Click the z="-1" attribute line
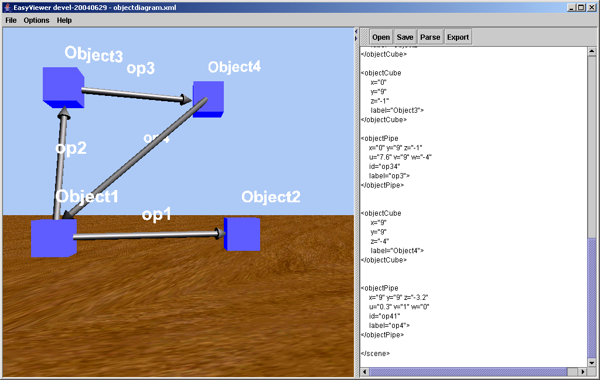Image resolution: width=600 pixels, height=380 pixels. tap(380, 101)
